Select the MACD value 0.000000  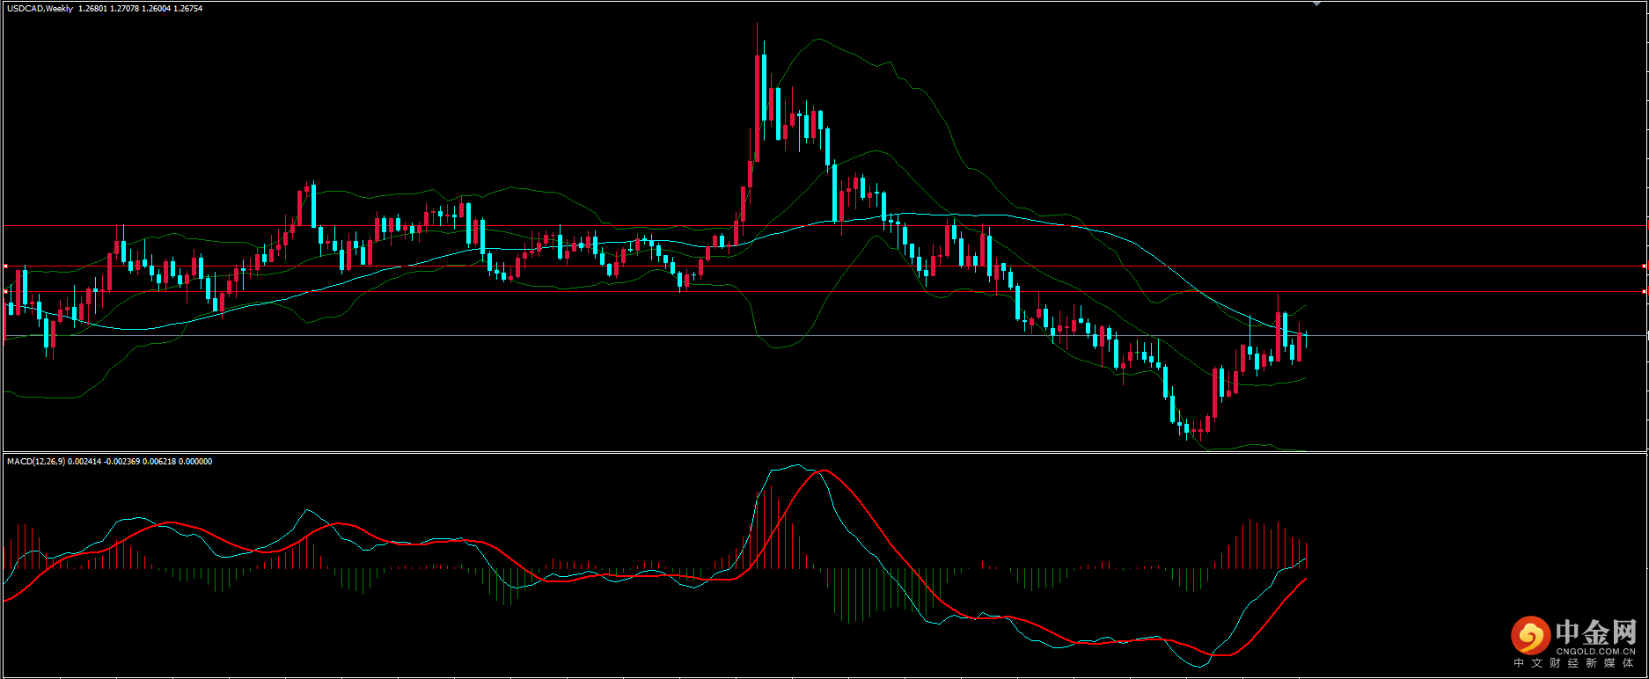pos(195,462)
